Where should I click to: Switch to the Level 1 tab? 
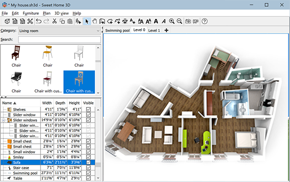pos(154,30)
